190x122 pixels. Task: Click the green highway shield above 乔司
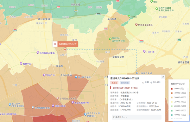[x=179, y=40]
